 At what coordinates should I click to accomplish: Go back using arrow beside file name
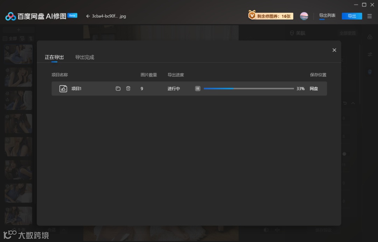(88, 16)
